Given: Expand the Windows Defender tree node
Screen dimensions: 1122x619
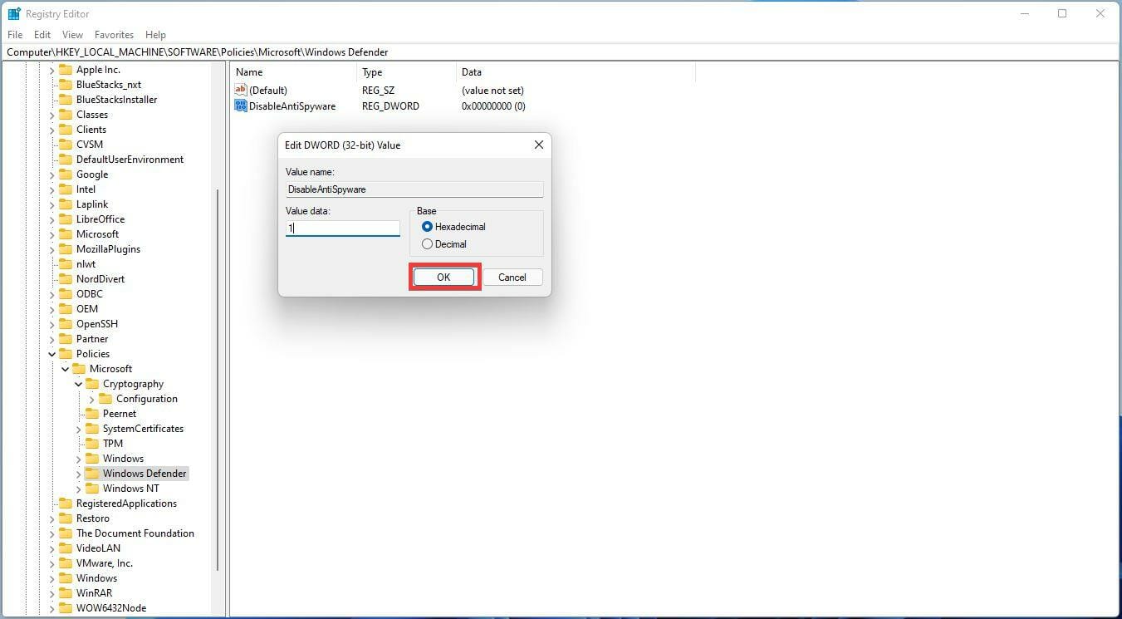Looking at the screenshot, I should point(78,474).
